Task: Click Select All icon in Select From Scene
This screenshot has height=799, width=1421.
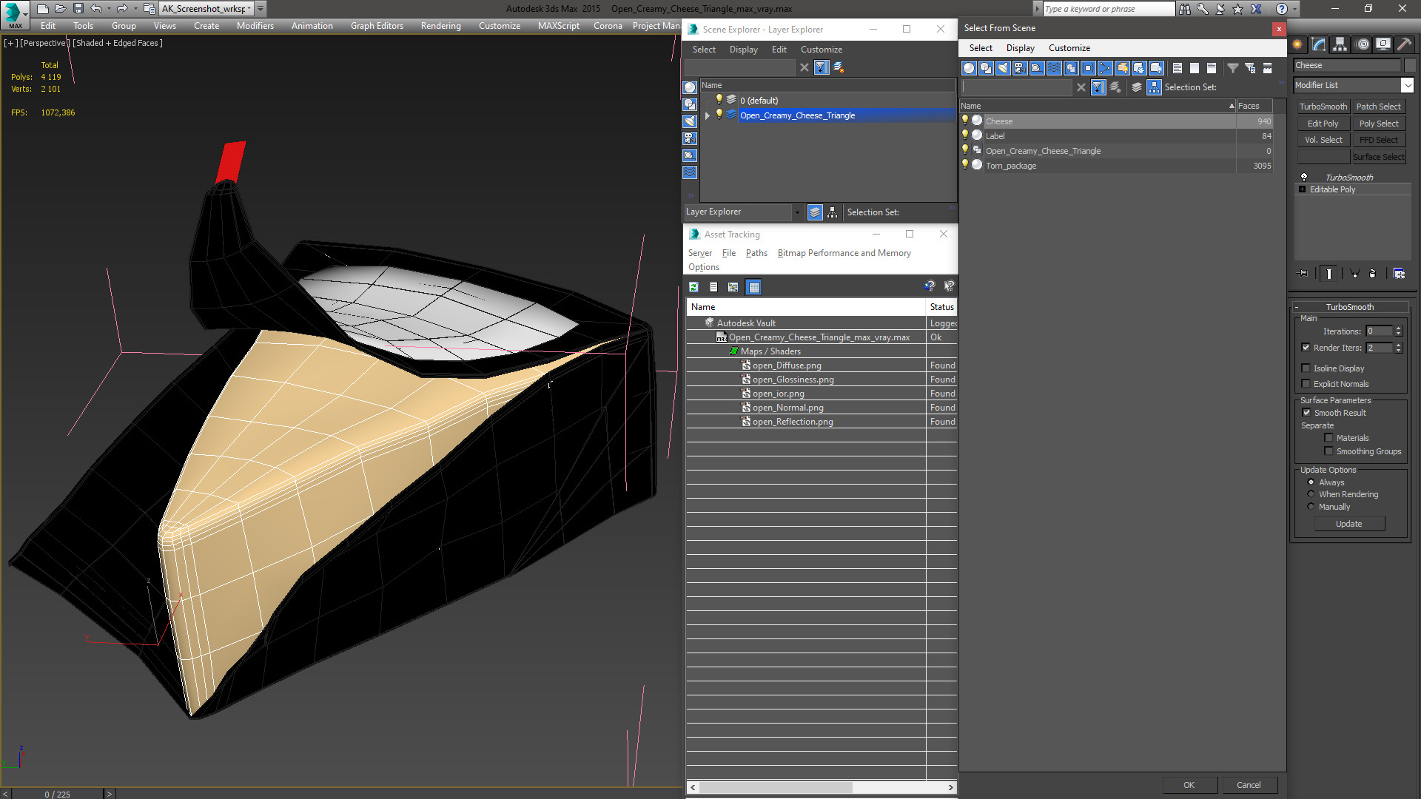Action: point(1178,68)
